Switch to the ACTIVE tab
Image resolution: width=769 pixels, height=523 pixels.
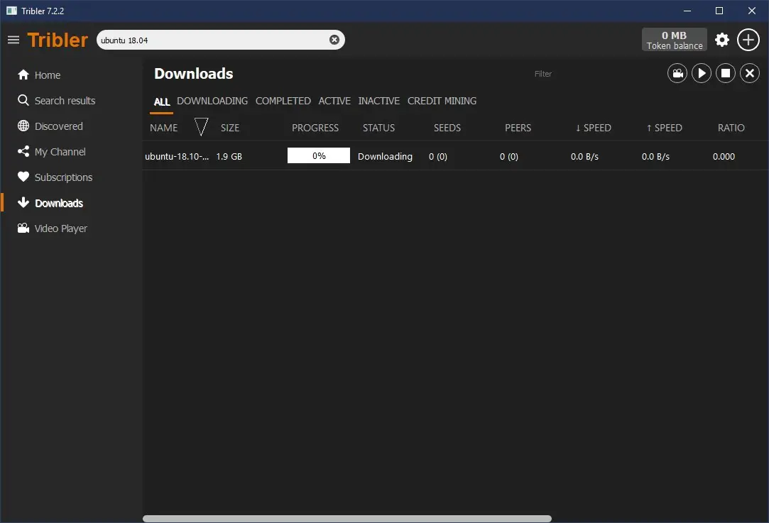[334, 101]
